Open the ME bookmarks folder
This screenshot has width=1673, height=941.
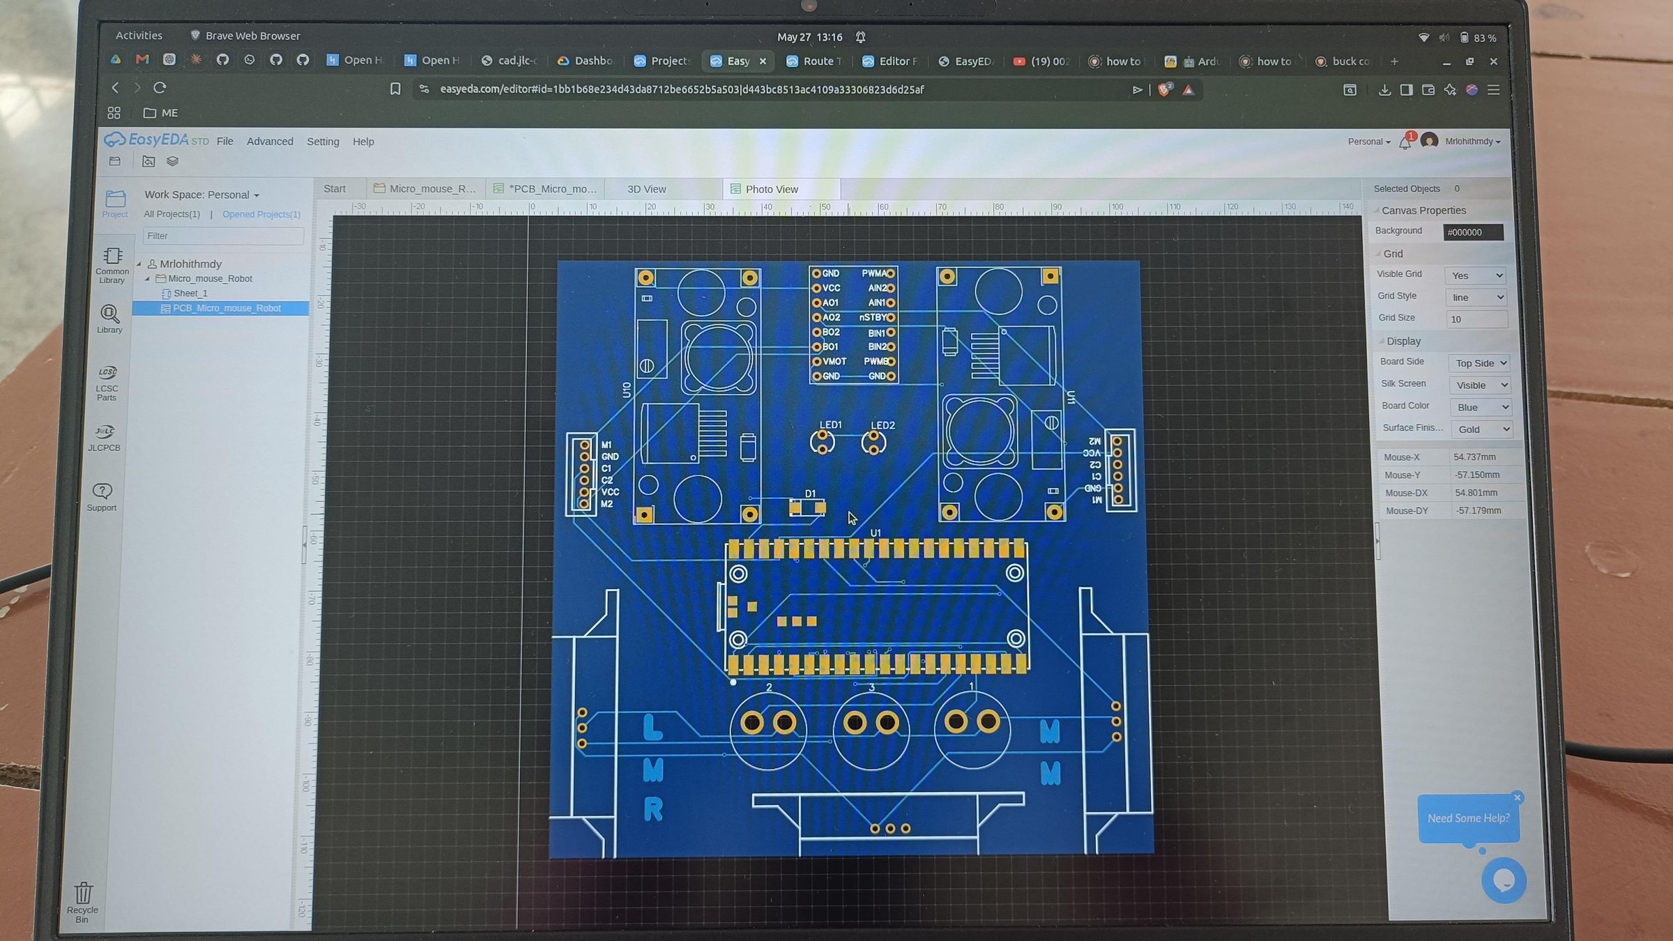[x=160, y=113]
